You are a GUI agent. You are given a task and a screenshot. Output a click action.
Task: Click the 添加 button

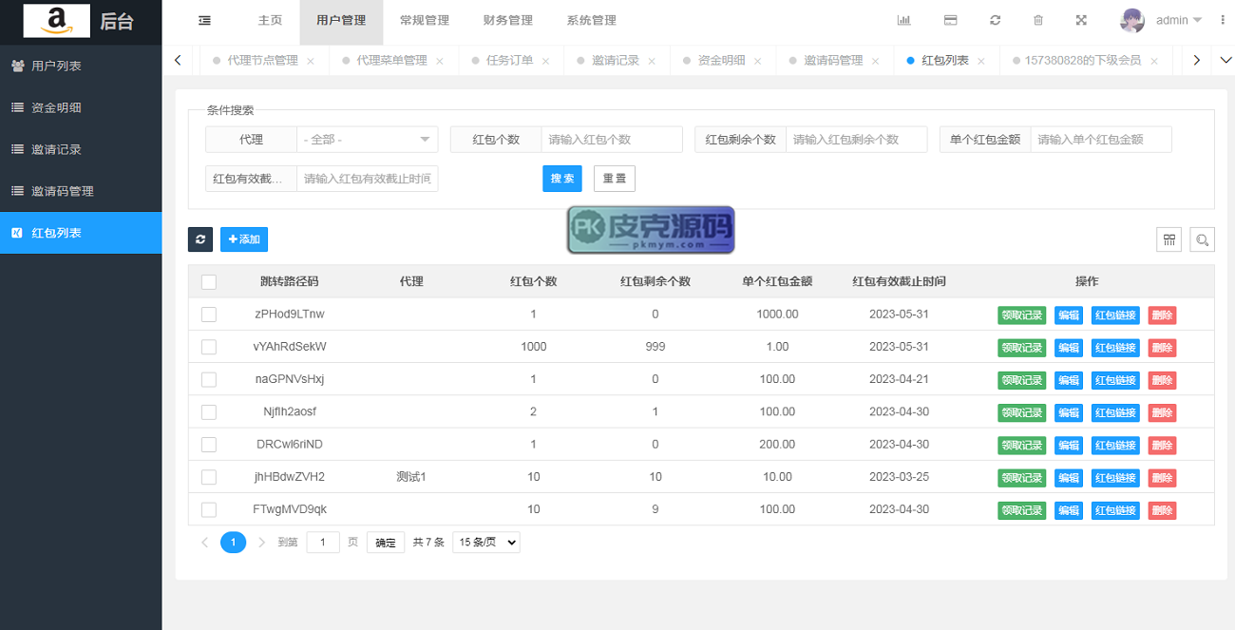244,239
